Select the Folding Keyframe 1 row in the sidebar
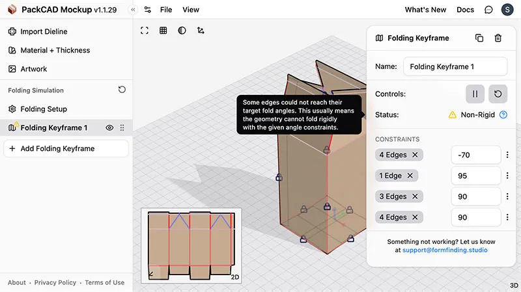The height and width of the screenshot is (292, 521). 66,127
